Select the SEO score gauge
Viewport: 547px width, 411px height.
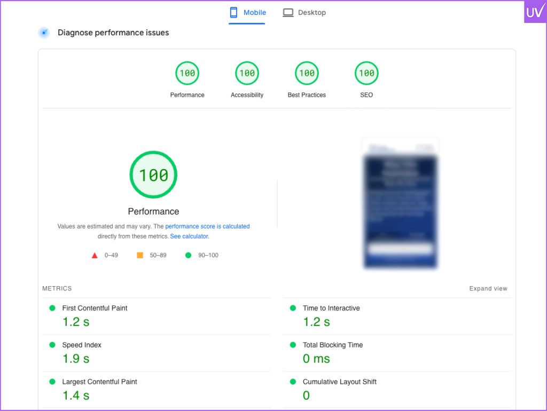366,74
